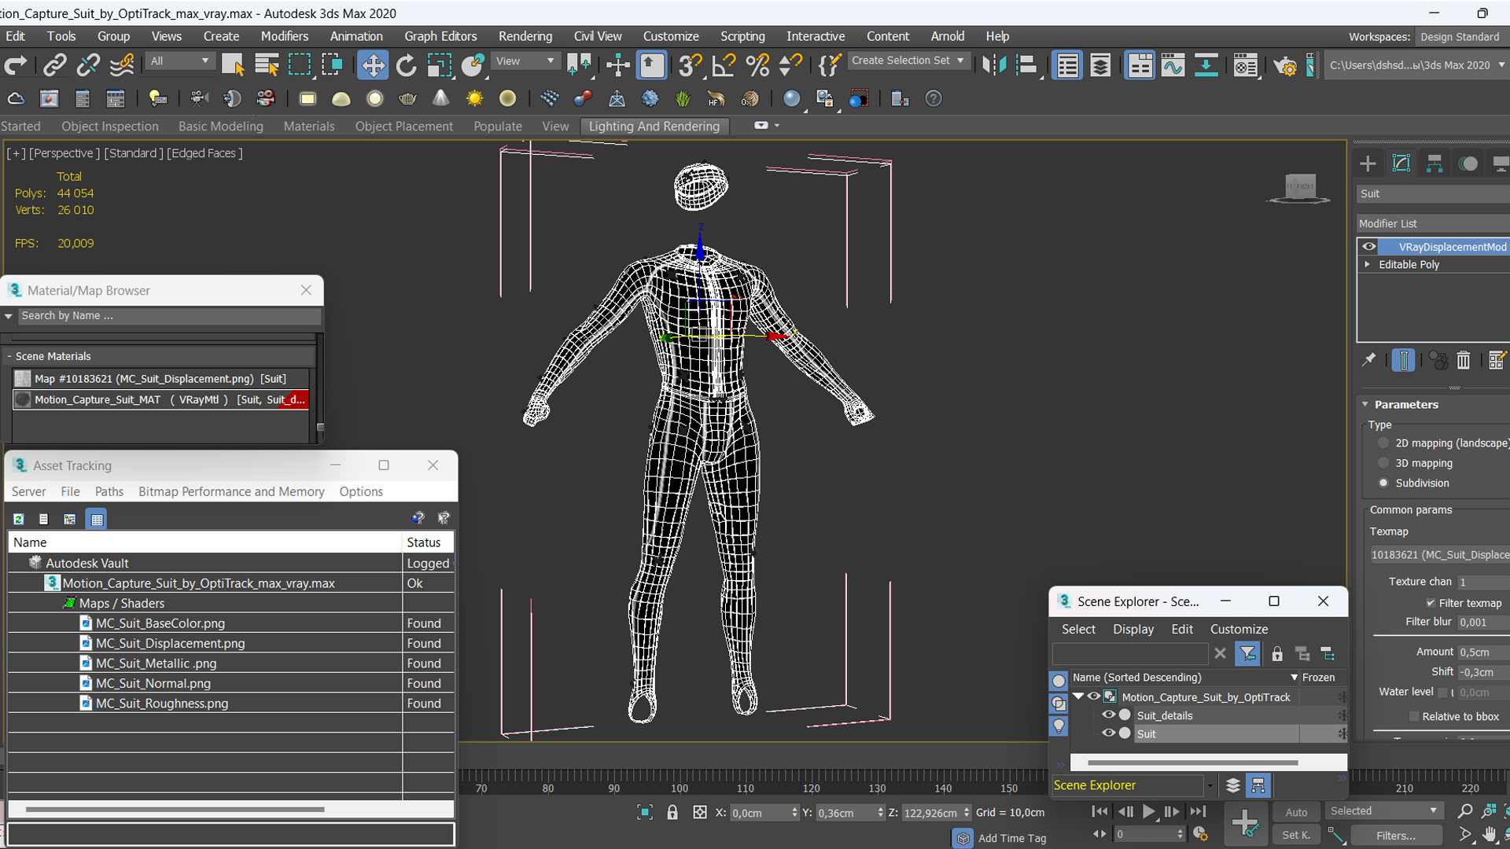Hide Suit object in Scene Explorer

[1108, 733]
